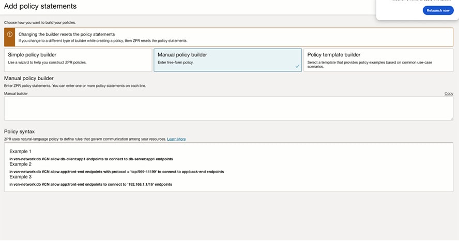Click the Example 3 heading
This screenshot has width=459, height=241.
(21, 177)
